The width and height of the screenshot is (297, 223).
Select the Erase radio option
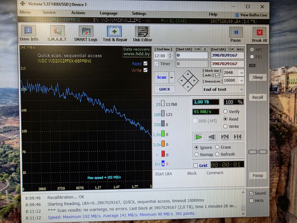(x=217, y=147)
